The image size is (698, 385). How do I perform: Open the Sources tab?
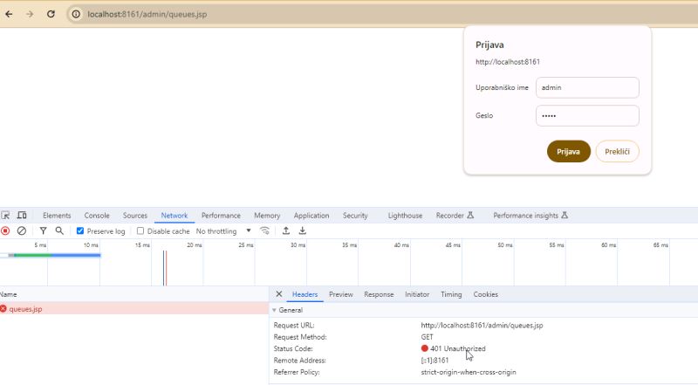tap(135, 216)
